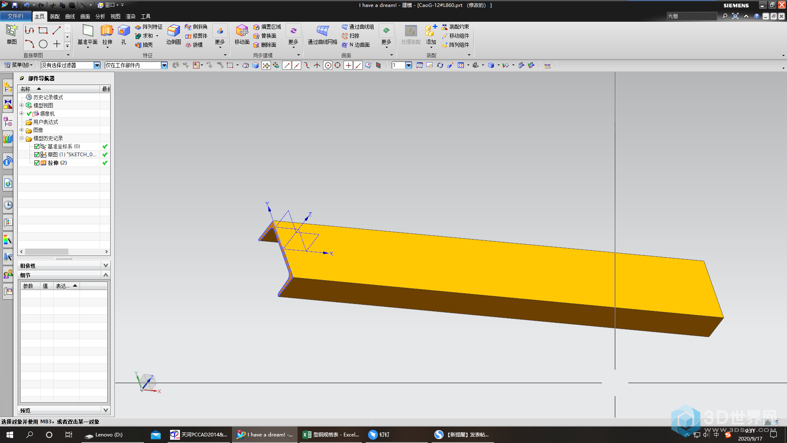Switch to the 曲面 ribbon tab
Screen dimensions: 787x443
coord(85,16)
